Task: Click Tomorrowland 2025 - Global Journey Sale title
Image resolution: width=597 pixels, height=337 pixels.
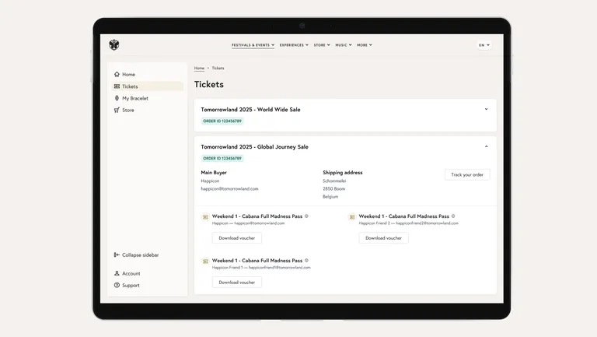Action: 254,147
